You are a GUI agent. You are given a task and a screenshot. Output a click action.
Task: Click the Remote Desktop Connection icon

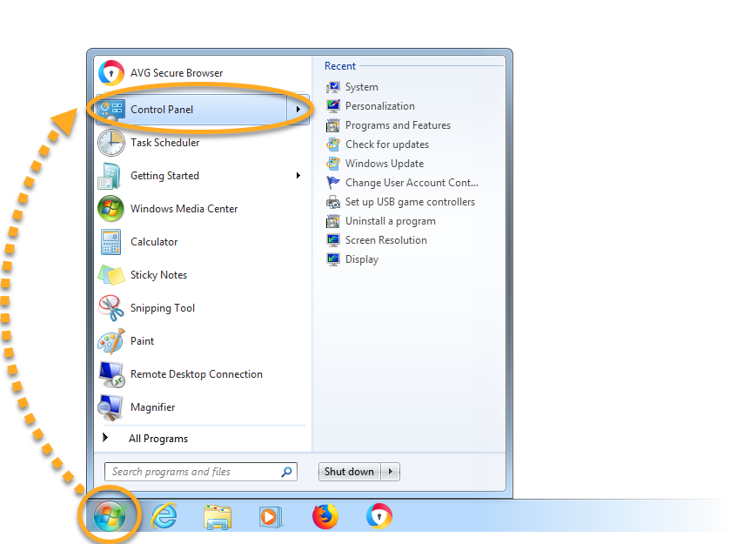click(x=111, y=374)
